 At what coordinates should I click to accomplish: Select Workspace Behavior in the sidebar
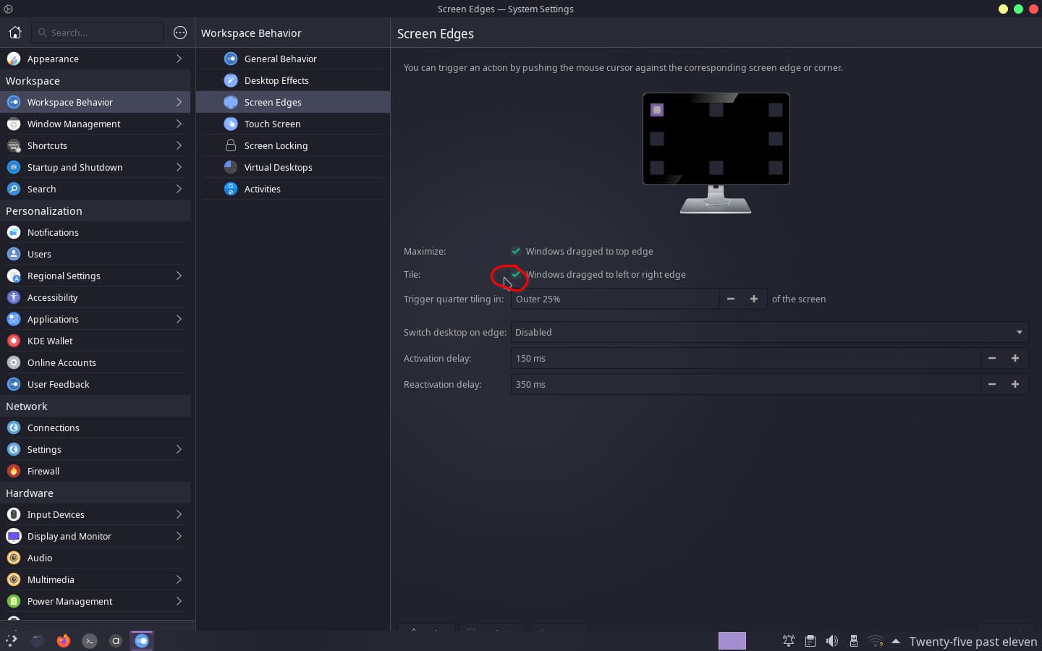tap(95, 102)
